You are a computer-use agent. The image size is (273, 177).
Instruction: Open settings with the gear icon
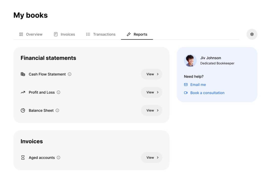252,34
